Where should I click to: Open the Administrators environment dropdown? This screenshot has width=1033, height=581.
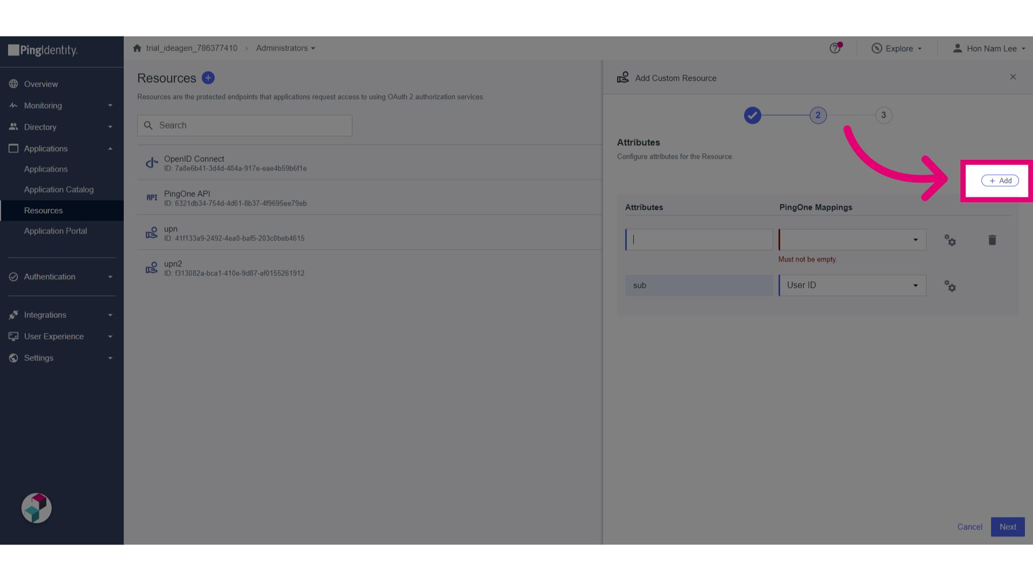pyautogui.click(x=286, y=48)
